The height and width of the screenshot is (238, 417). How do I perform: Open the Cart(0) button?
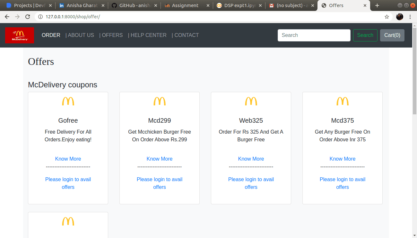[392, 35]
